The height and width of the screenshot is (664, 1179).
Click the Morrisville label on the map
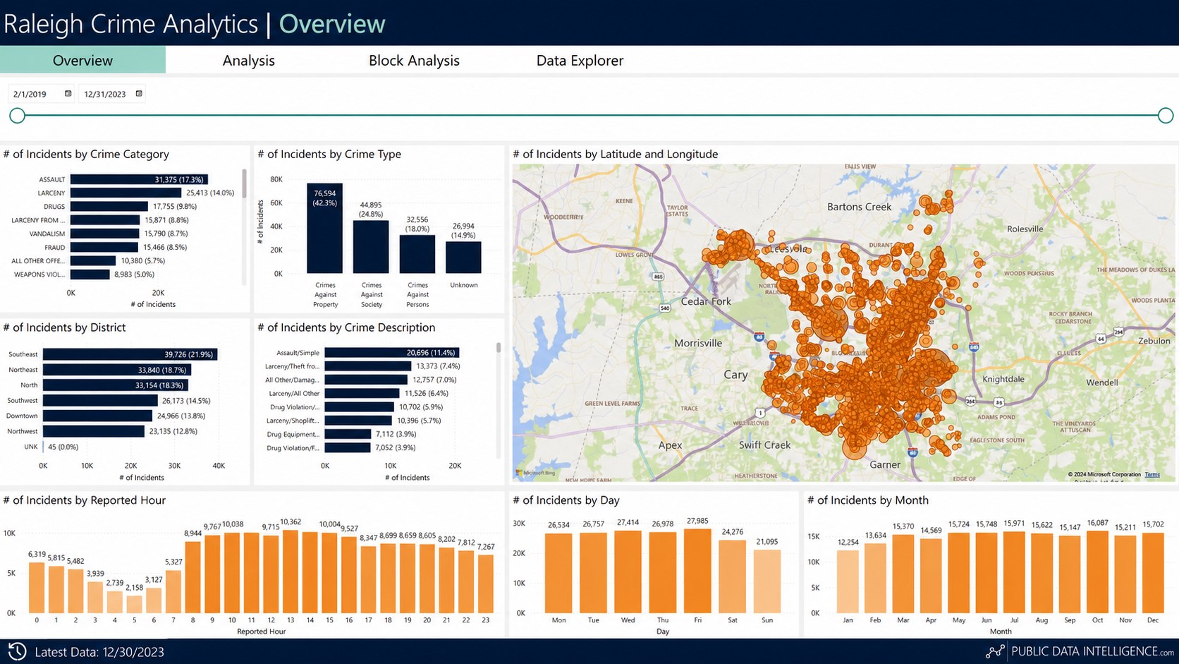point(698,343)
